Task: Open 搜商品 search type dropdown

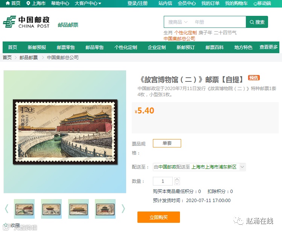Action: coord(178,22)
